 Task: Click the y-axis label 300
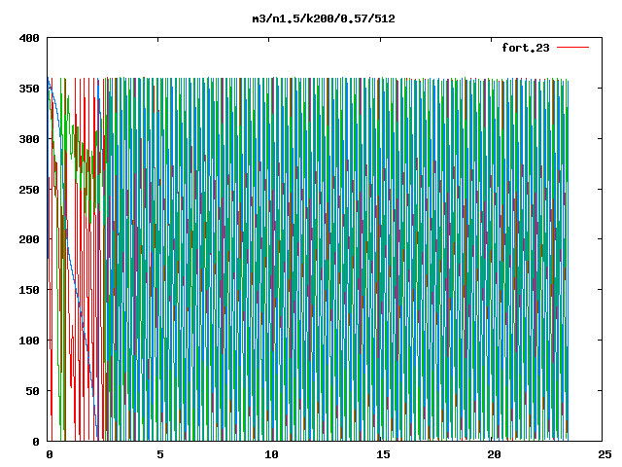(29, 139)
